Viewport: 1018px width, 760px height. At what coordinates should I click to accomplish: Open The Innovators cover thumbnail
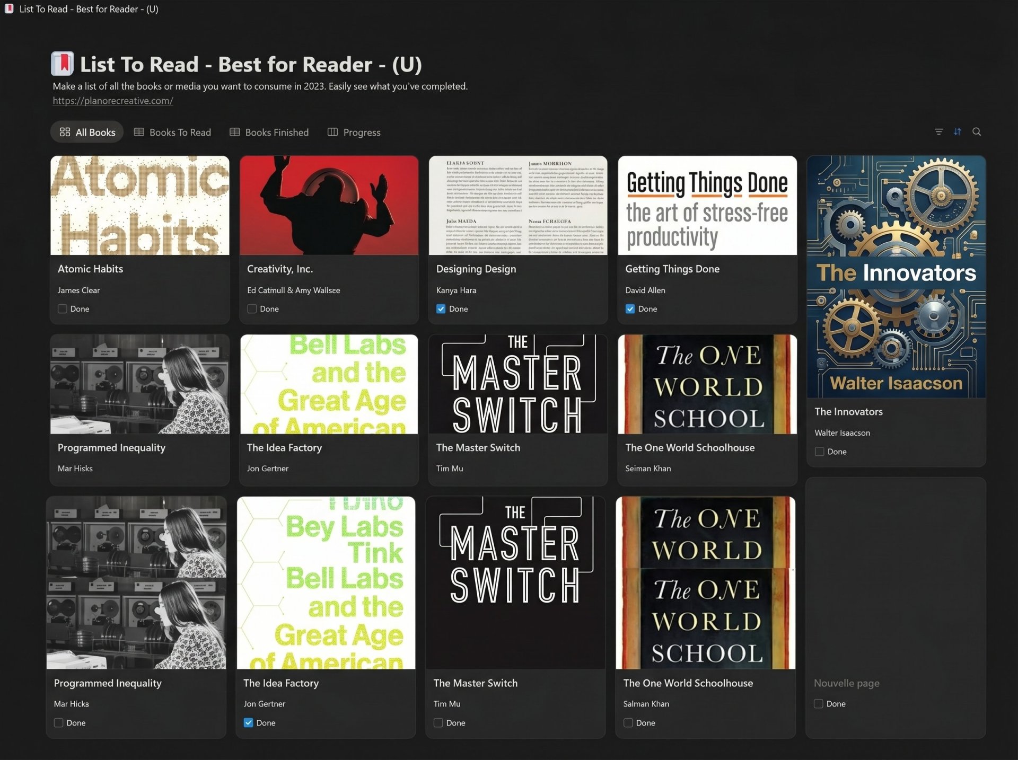pyautogui.click(x=896, y=276)
